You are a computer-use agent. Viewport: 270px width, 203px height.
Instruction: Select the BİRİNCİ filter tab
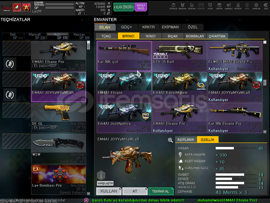[x=128, y=36]
